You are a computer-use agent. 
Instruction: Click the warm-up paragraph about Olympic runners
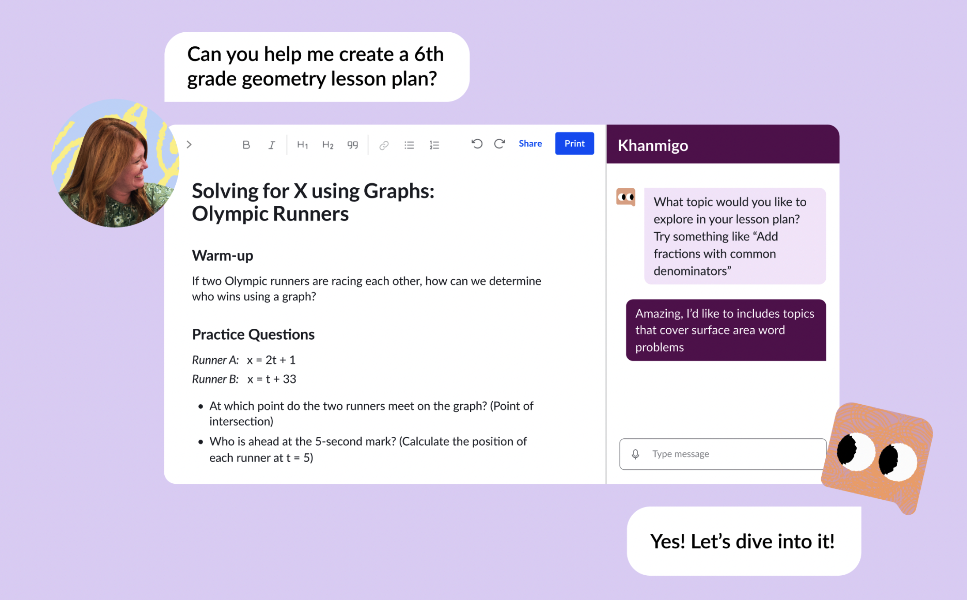[366, 289]
